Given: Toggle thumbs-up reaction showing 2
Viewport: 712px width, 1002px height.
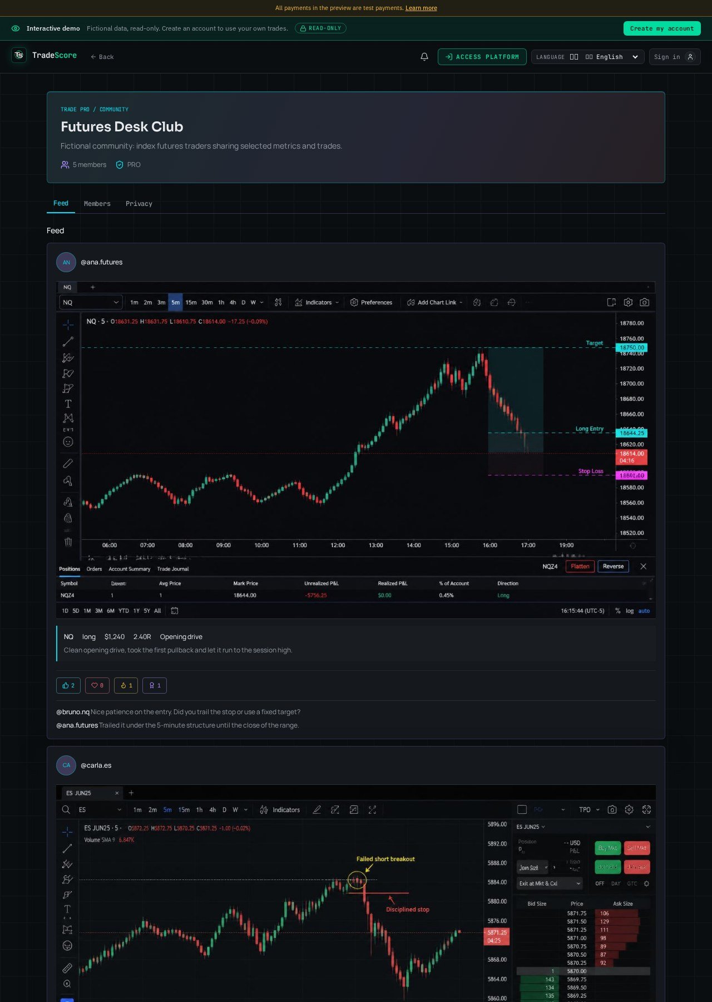Looking at the screenshot, I should coord(68,685).
